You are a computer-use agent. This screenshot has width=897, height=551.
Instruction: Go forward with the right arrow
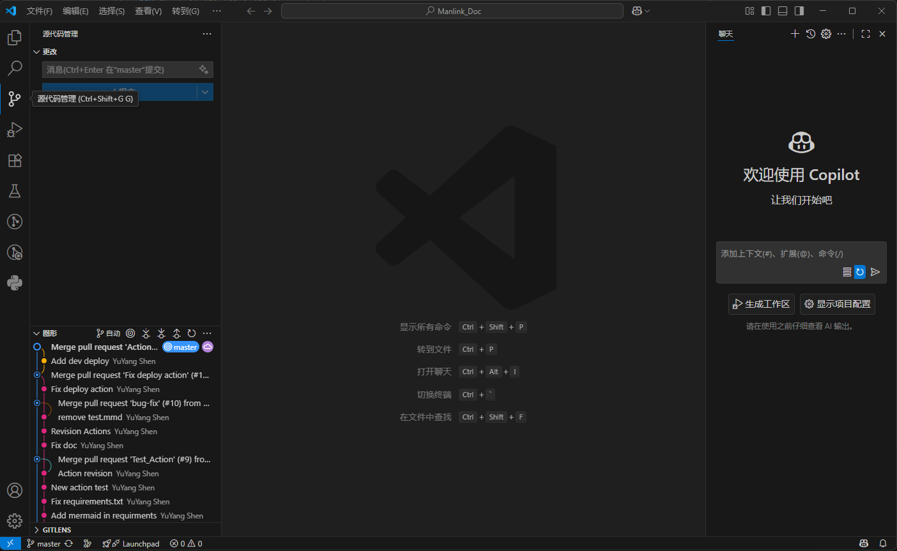[x=268, y=11]
